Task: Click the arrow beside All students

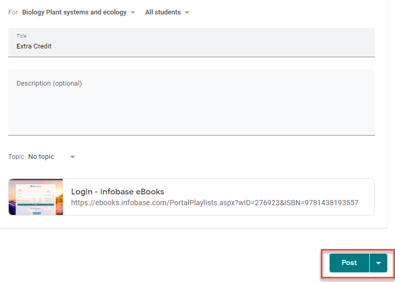Action: click(186, 12)
